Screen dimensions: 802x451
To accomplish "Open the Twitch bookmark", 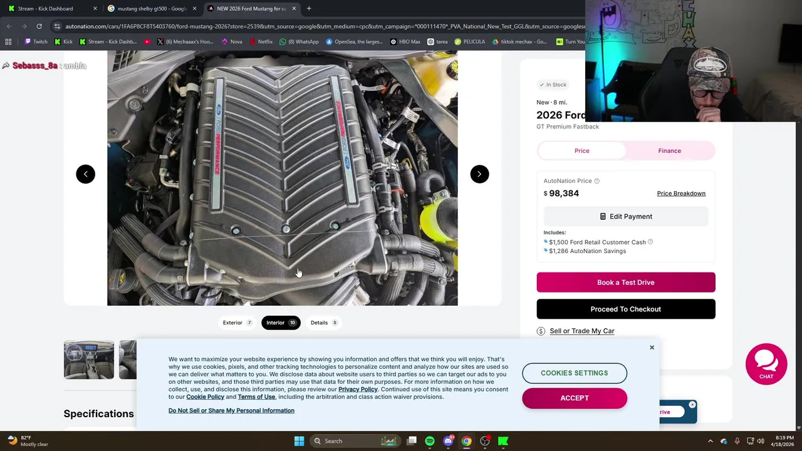I will point(36,42).
